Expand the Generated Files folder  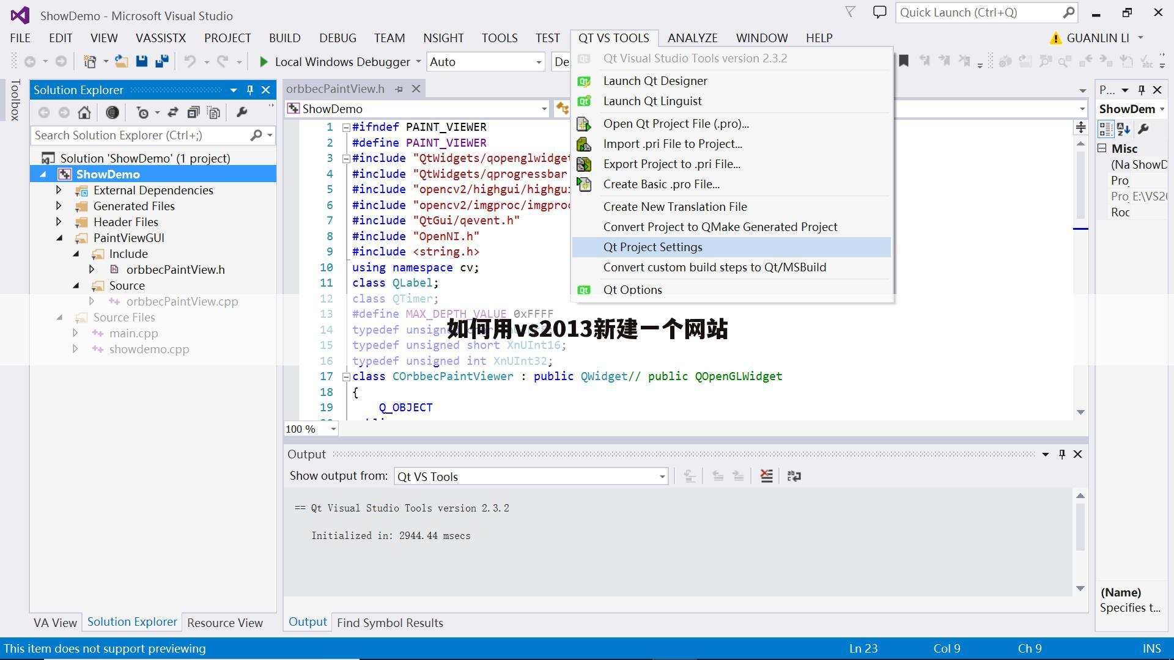59,206
